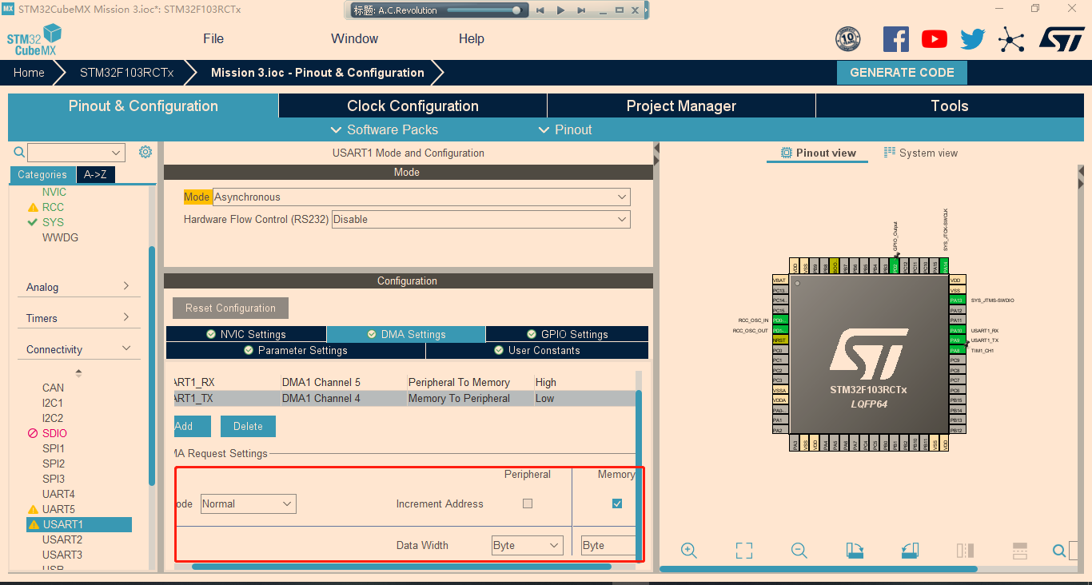Switch to the Tools tab
The height and width of the screenshot is (585, 1092).
click(950, 105)
